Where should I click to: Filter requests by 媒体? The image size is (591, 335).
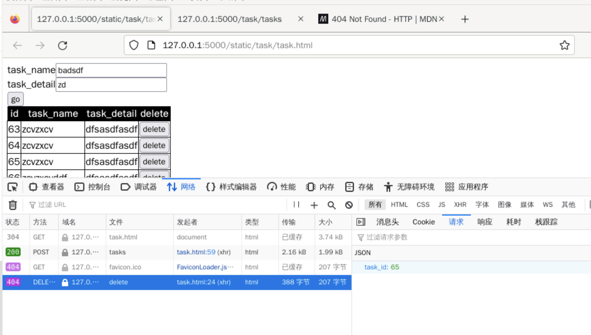[x=527, y=205]
